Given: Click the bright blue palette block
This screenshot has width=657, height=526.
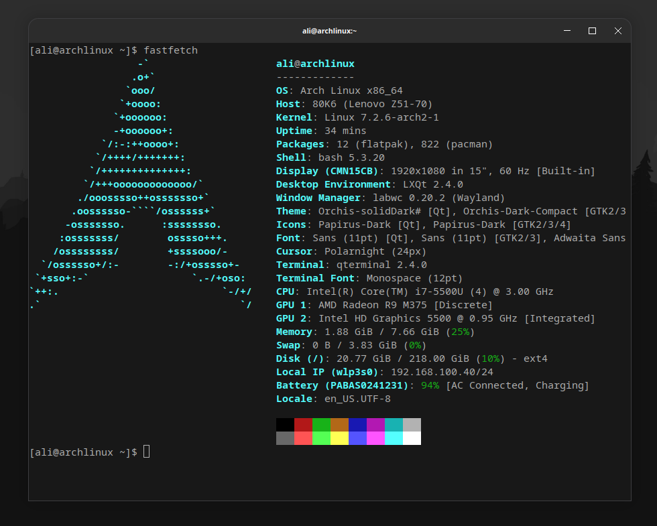Looking at the screenshot, I should pyautogui.click(x=357, y=438).
